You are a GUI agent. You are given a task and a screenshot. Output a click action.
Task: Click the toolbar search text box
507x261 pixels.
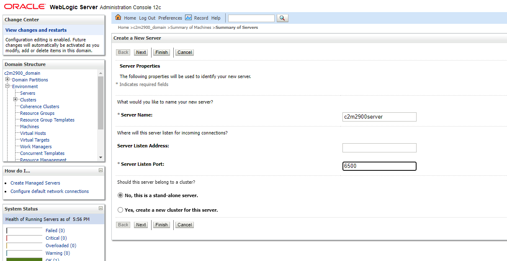pyautogui.click(x=251, y=18)
